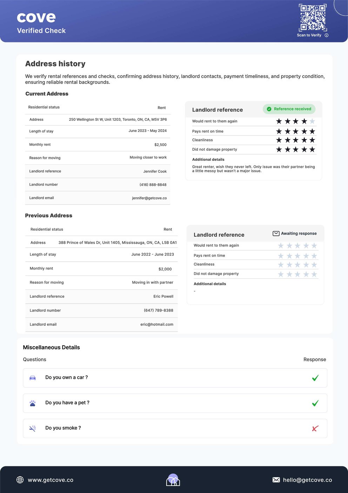Click the Awaiting response envelope icon
Screen dimensions: 348x493
pos(276,234)
